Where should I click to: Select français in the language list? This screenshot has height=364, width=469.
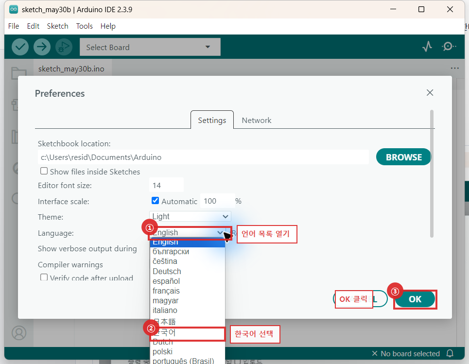pos(187,291)
